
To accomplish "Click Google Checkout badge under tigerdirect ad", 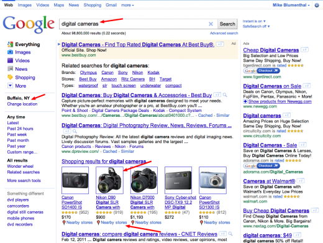I will click(262, 71).
